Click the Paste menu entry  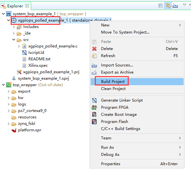click(137, 42)
